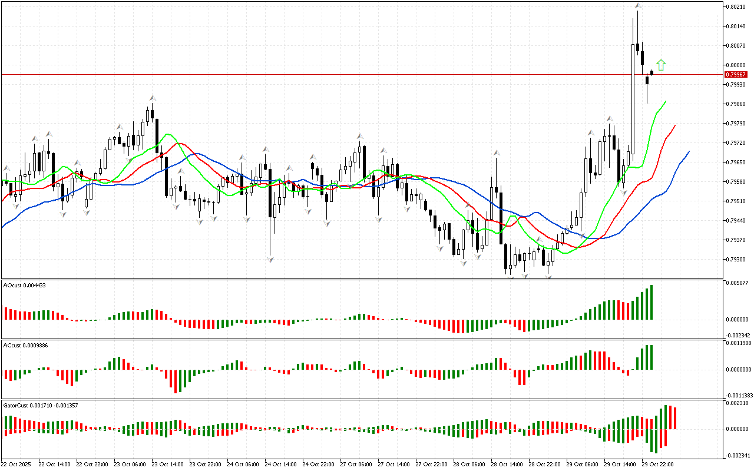Select the green Alligator lips line's right end
Viewport: 754px width, 471px height.
click(665, 102)
